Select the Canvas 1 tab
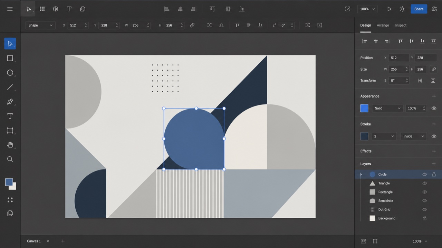Viewport: 442px width, 248px height. (34, 241)
